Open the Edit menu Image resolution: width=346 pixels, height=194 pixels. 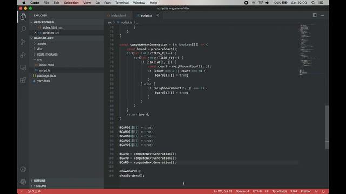tap(56, 3)
